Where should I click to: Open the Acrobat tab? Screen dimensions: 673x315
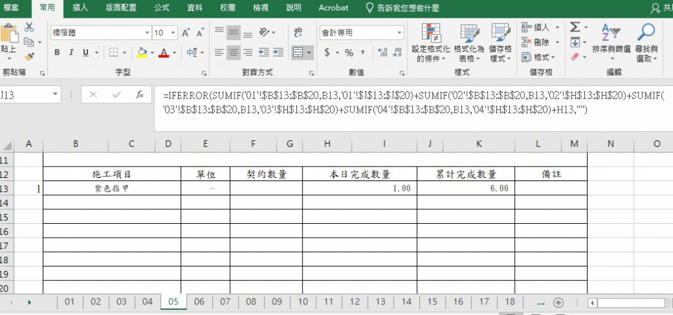[x=333, y=8]
